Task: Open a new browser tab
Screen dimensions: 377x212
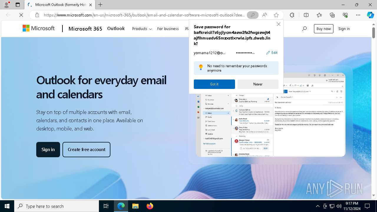Action: [x=100, y=5]
